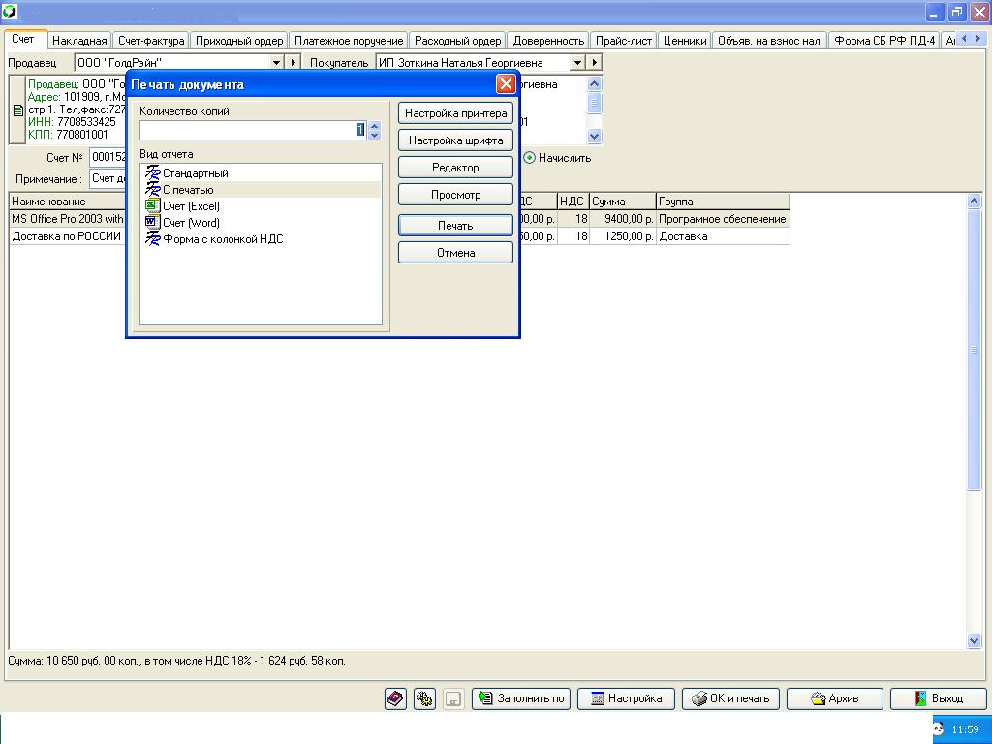Select the Начислить radio button
992x744 pixels.
pos(530,158)
